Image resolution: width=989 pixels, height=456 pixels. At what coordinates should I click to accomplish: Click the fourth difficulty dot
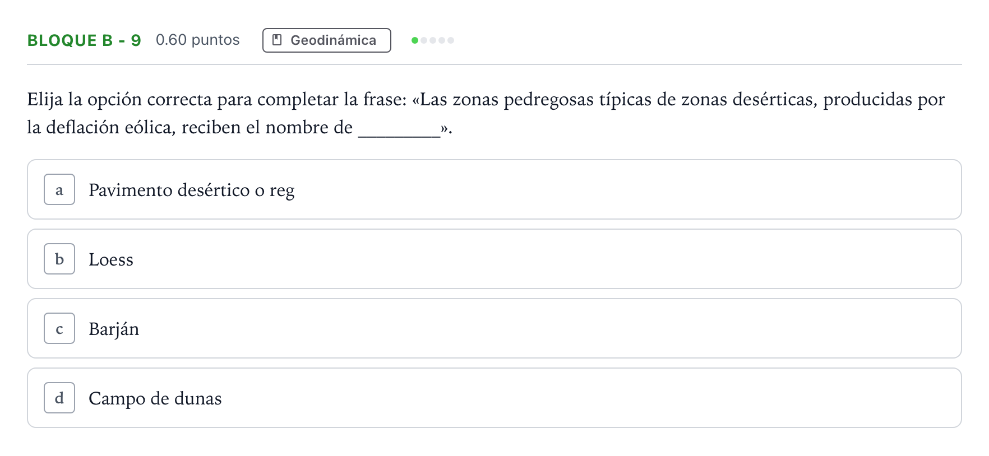442,40
